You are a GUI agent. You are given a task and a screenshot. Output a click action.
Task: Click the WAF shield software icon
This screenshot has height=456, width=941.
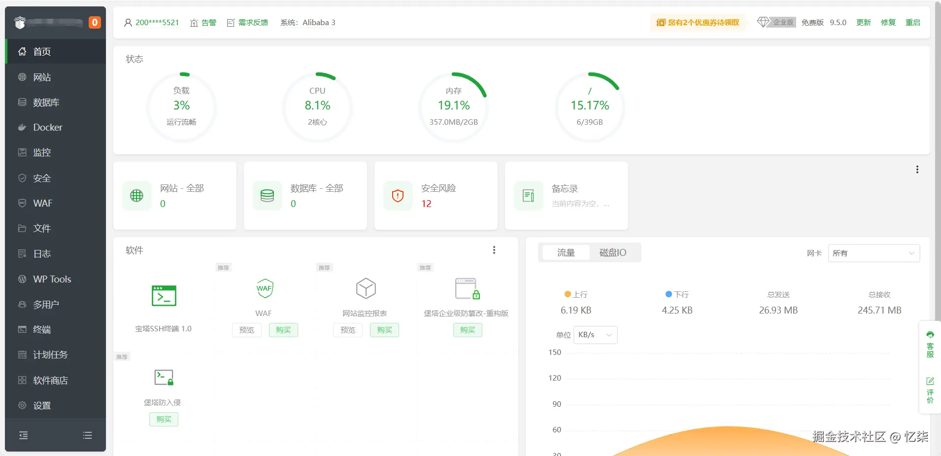coord(265,289)
